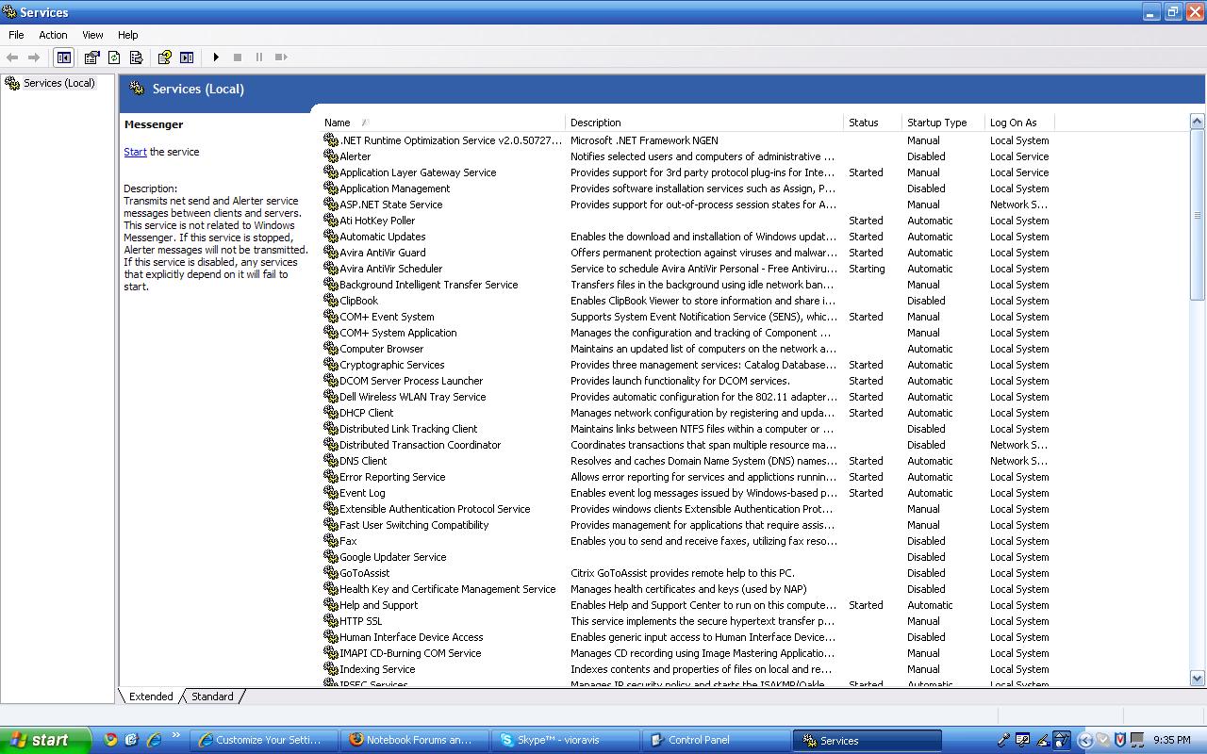Select the Ati HotKey Poller service name
This screenshot has height=754, width=1207.
pyautogui.click(x=377, y=221)
